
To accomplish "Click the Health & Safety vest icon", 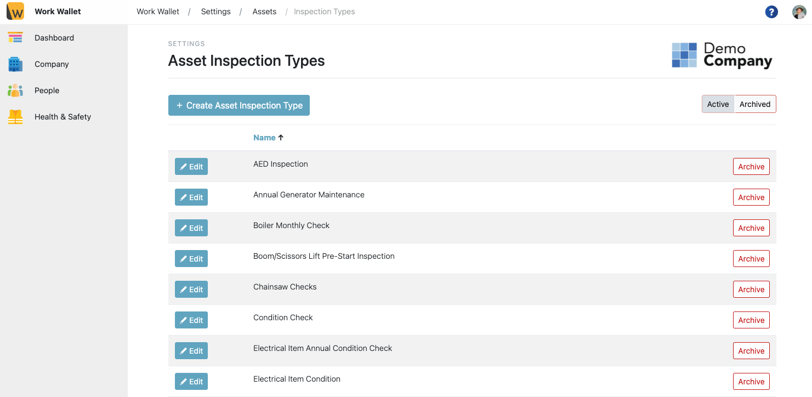I will (15, 117).
